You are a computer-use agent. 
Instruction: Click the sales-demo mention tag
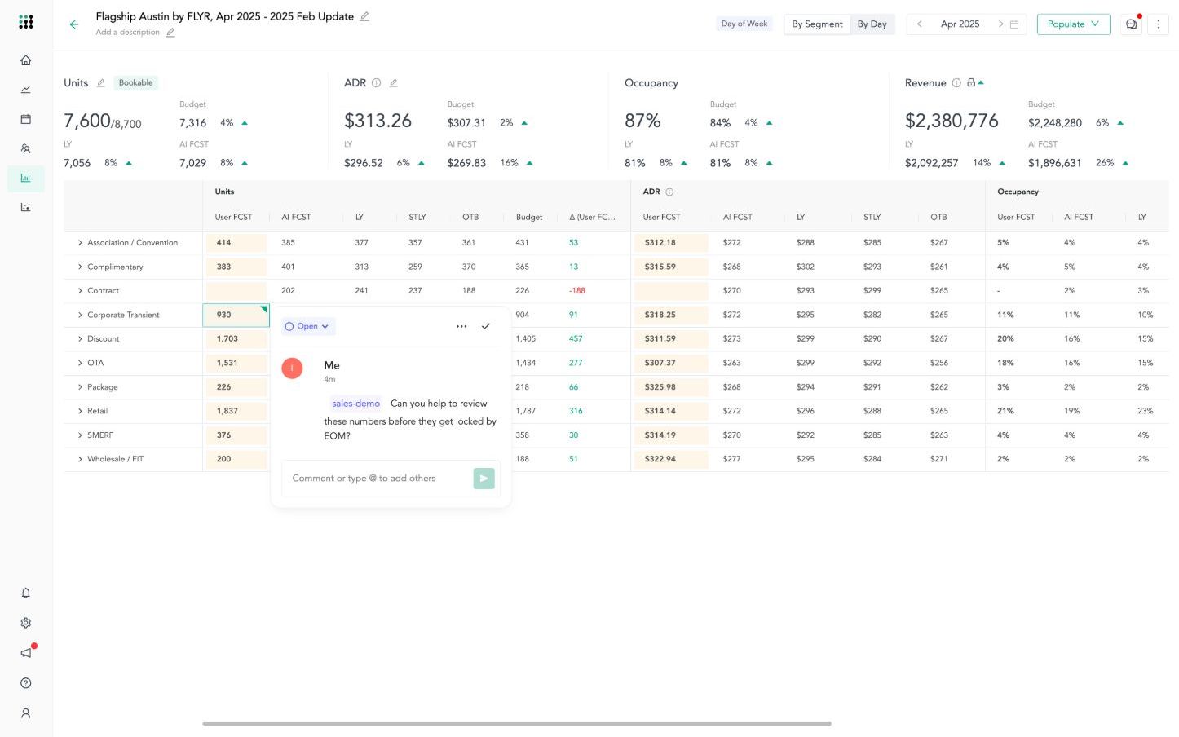tap(355, 404)
